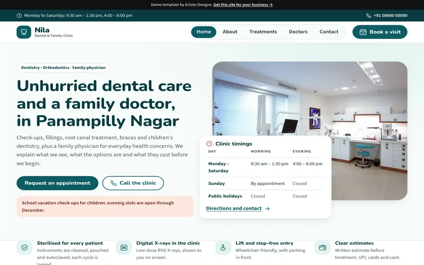424x265 pixels.
Task: Open the Treatments menu item
Action: tap(263, 32)
